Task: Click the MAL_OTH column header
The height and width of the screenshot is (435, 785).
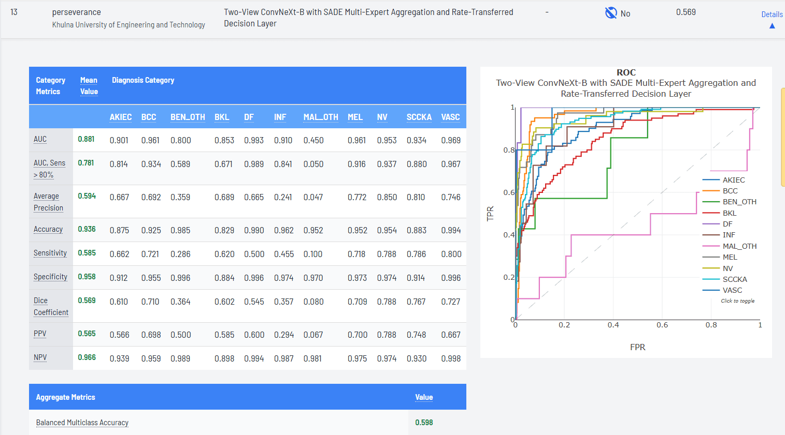Action: coord(321,117)
